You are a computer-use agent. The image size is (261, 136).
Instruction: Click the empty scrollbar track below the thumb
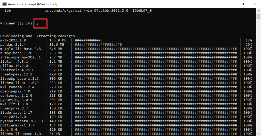[x=258, y=80]
